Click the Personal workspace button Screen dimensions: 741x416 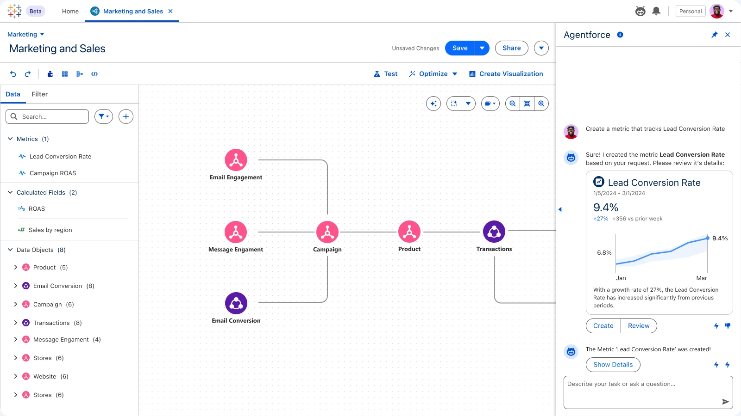pos(691,11)
